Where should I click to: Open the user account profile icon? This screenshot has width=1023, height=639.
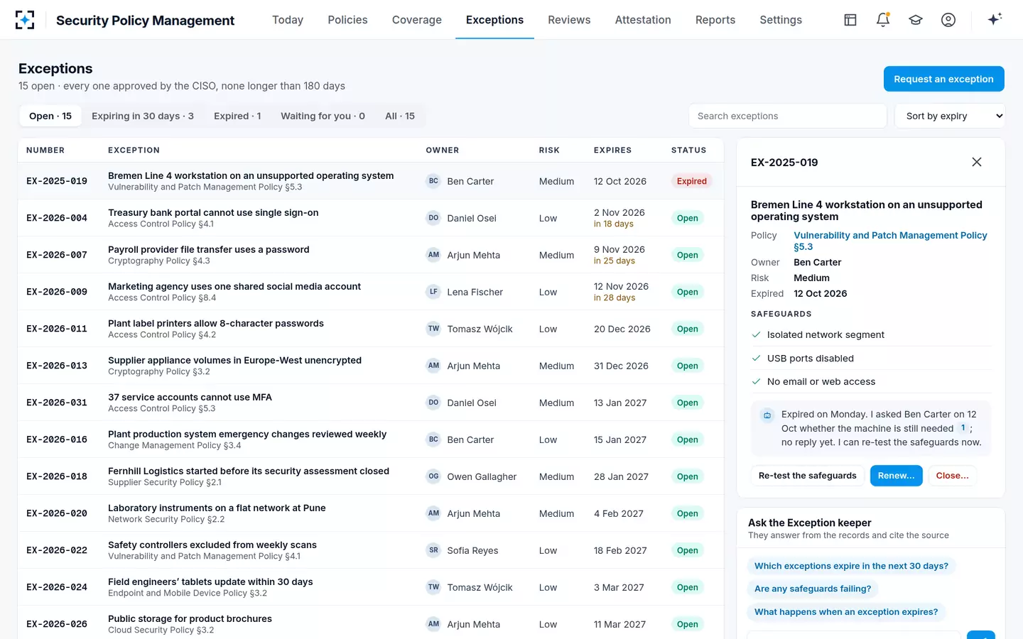948,20
